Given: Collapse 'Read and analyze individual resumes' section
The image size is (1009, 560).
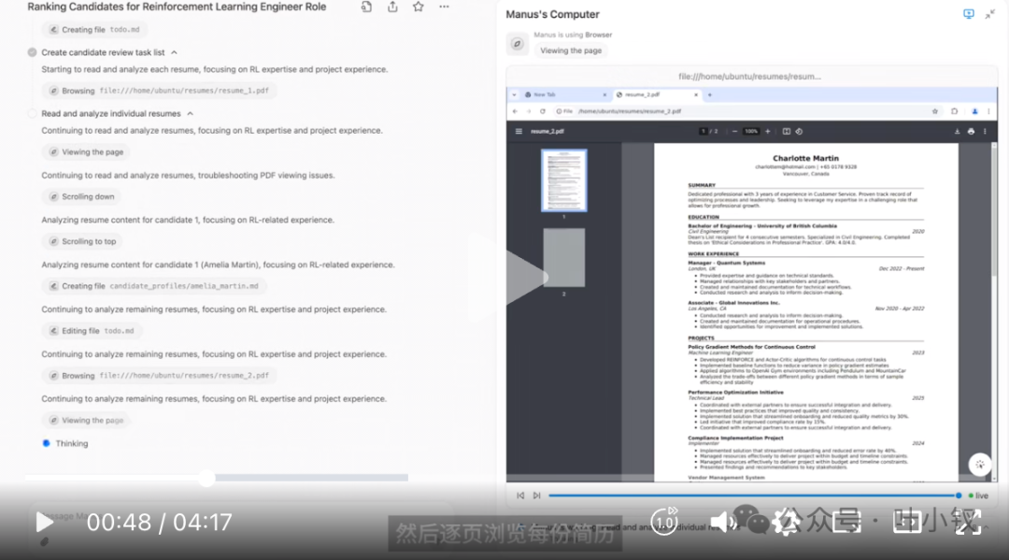Looking at the screenshot, I should (x=190, y=114).
